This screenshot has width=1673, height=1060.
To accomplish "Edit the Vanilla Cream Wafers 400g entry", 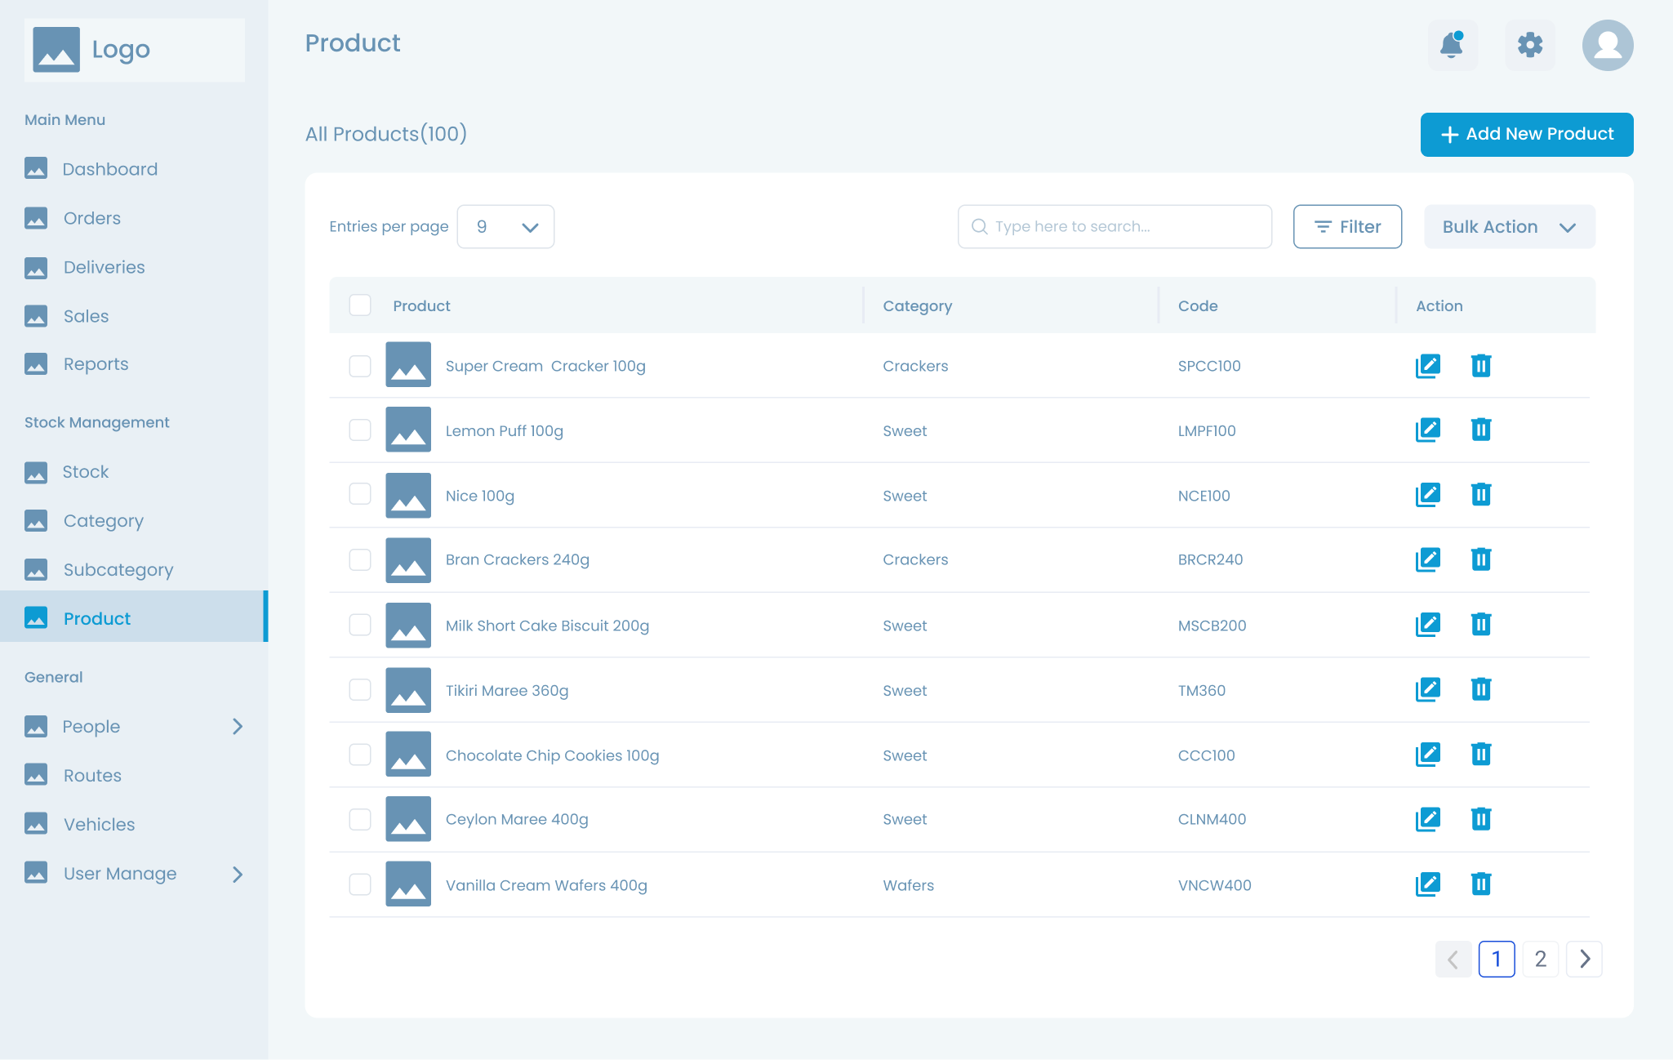I will tap(1428, 883).
